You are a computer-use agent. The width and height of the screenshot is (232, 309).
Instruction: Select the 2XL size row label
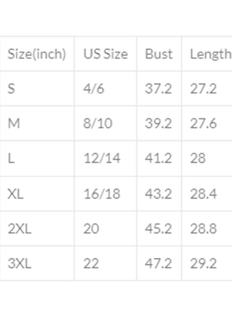[19, 229]
